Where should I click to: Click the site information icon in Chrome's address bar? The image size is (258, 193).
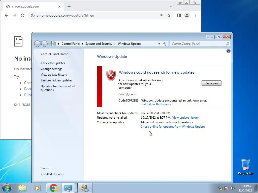click(x=33, y=15)
